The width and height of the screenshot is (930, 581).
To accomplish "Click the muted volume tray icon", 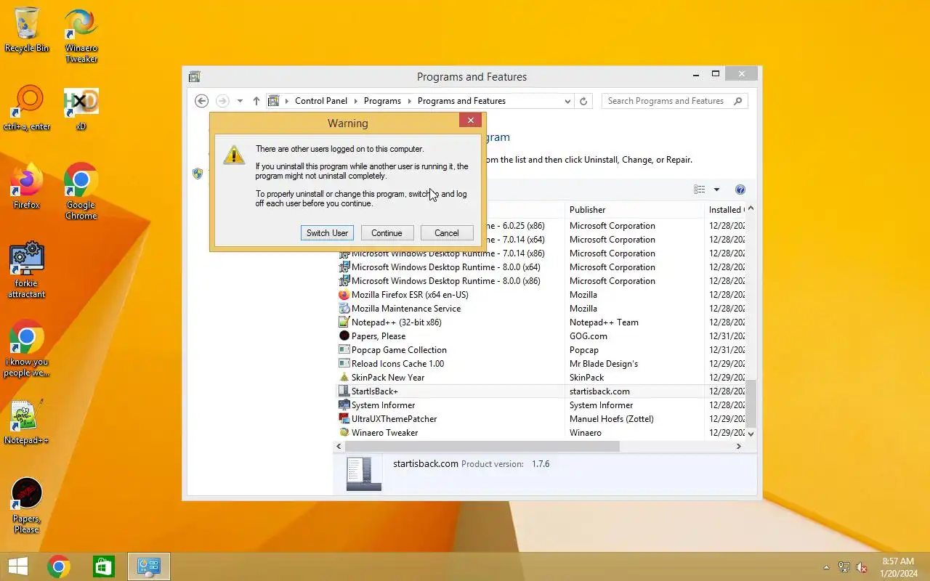I will pyautogui.click(x=862, y=567).
